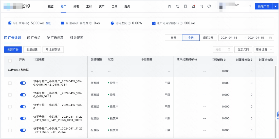Select the 昨天 date range

[174, 38]
